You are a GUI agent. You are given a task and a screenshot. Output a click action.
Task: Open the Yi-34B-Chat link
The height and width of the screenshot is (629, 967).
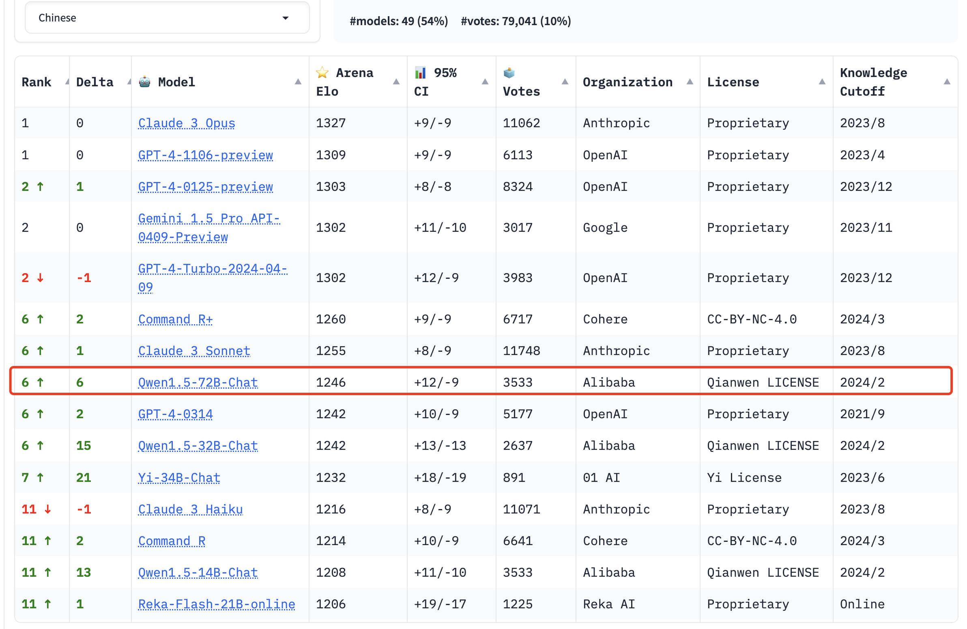coord(179,478)
